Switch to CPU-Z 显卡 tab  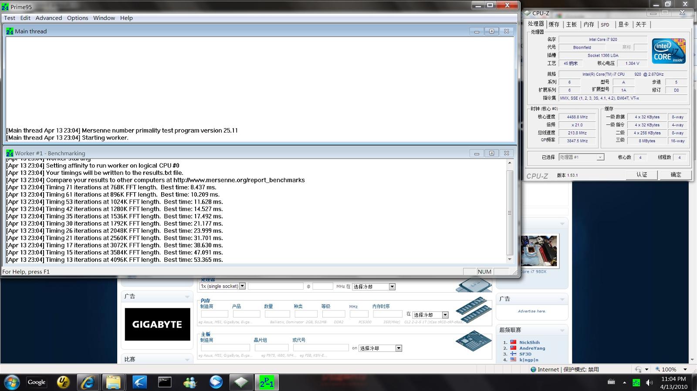pos(624,24)
